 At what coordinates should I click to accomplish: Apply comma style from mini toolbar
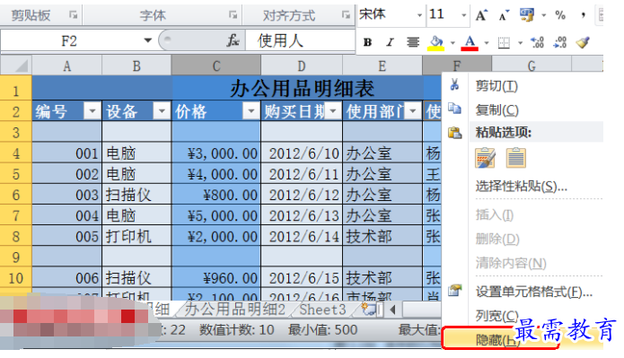583,15
